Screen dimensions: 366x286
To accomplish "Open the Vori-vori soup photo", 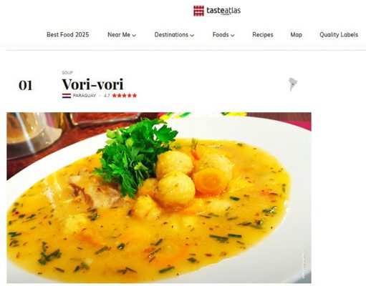I will pyautogui.click(x=159, y=197).
